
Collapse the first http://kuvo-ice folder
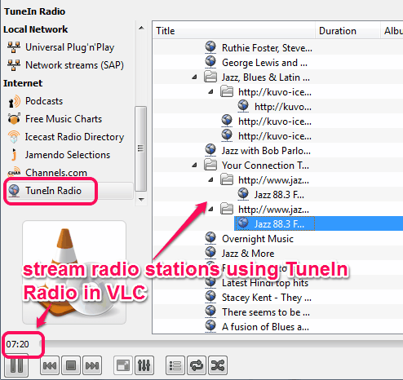pyautogui.click(x=210, y=92)
